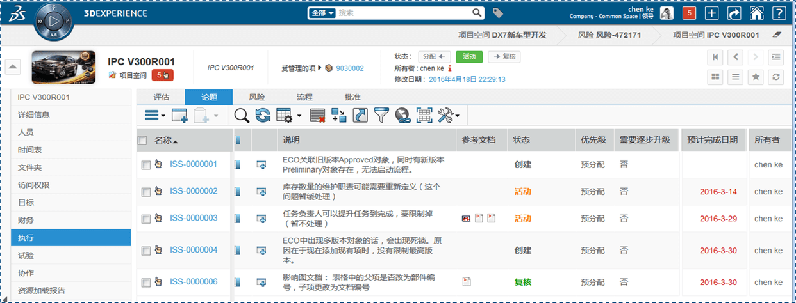
Task: Click the Share arrow icon in header
Action: pos(734,13)
